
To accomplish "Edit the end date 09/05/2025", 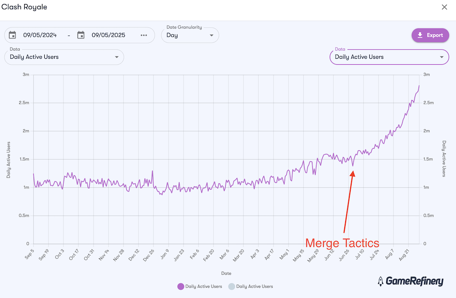I will click(x=109, y=35).
